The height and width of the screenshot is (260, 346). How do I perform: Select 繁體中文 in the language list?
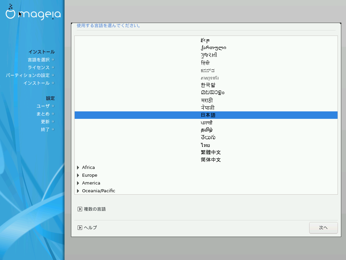pyautogui.click(x=206, y=152)
